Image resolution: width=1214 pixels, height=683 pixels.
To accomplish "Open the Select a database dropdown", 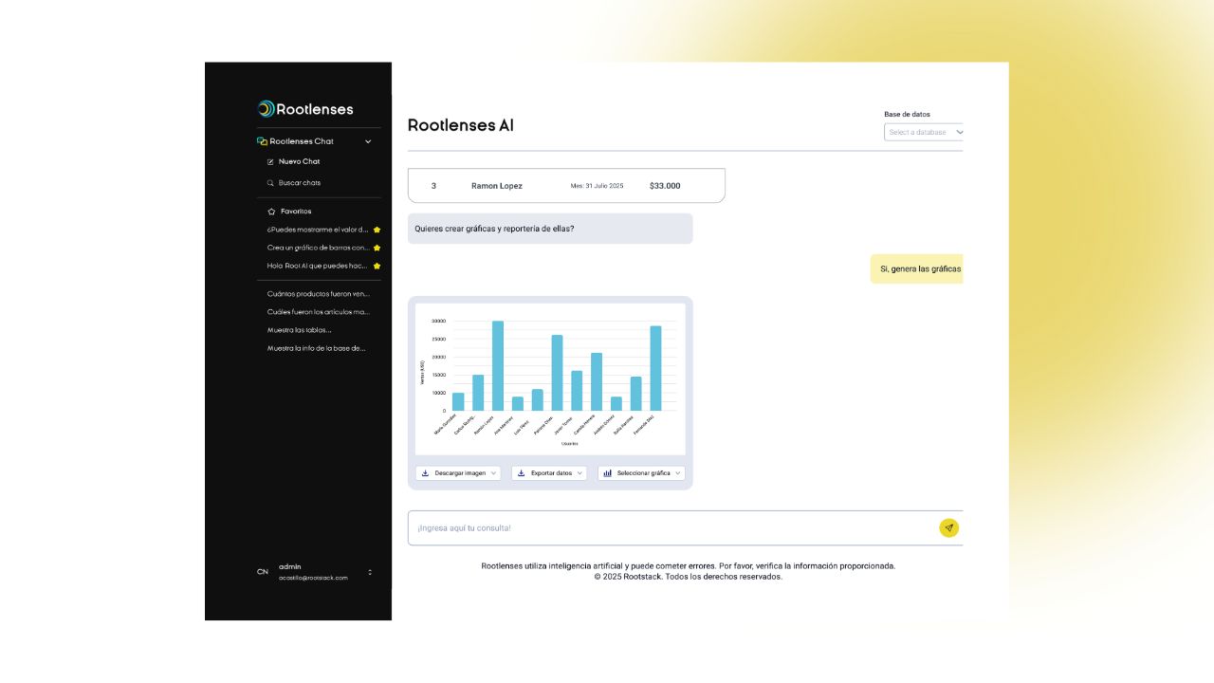I will pyautogui.click(x=924, y=132).
